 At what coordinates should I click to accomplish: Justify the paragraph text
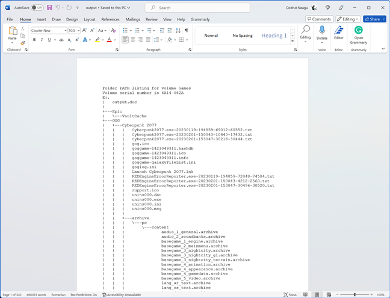pos(148,40)
